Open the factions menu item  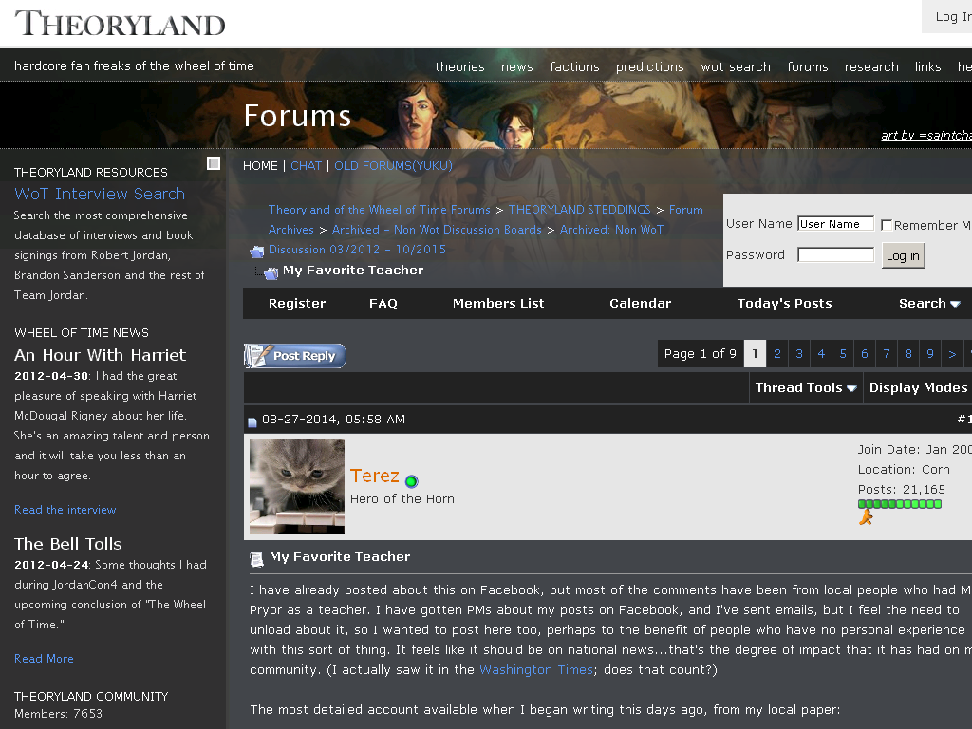pos(574,67)
